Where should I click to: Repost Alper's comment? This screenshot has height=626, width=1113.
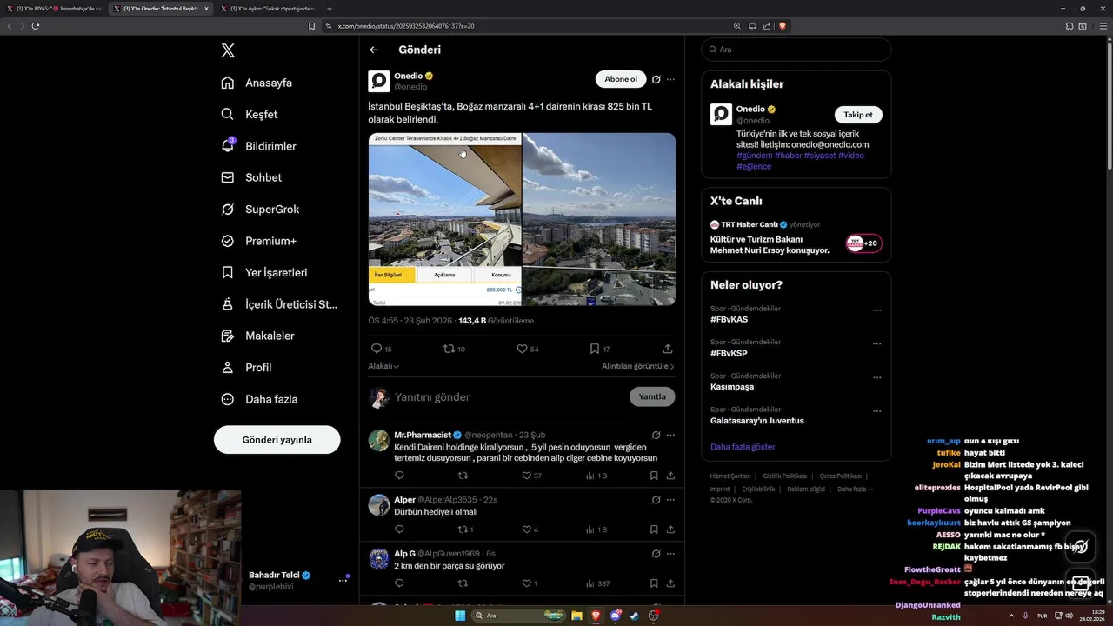click(464, 529)
